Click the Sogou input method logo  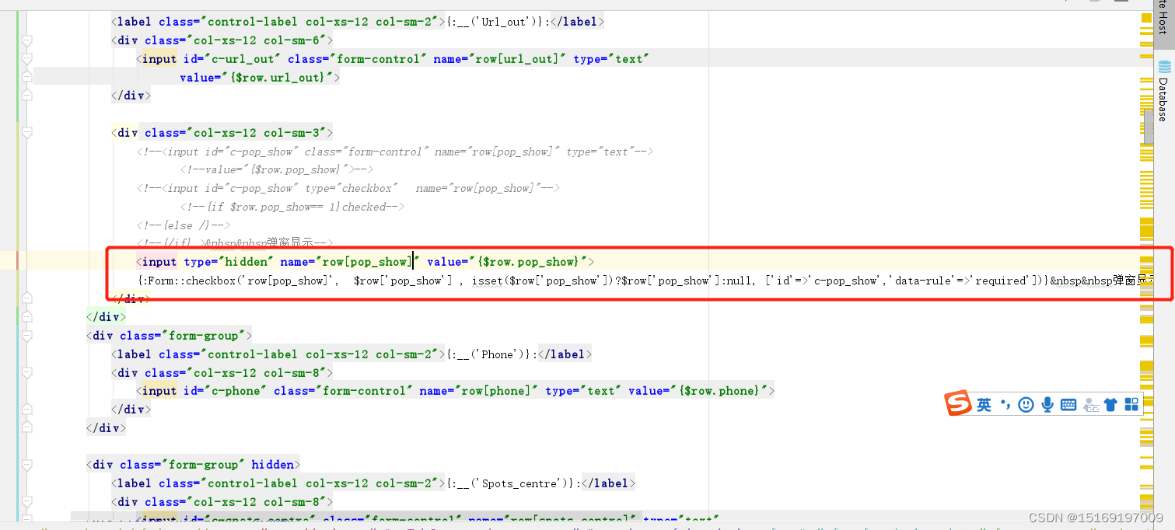click(958, 403)
